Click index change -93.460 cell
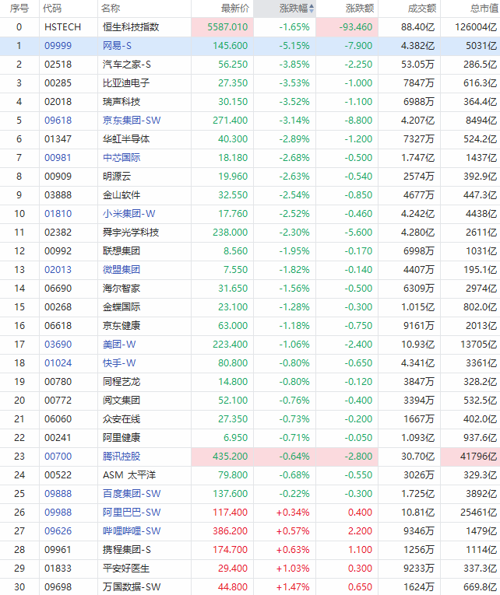 click(347, 27)
